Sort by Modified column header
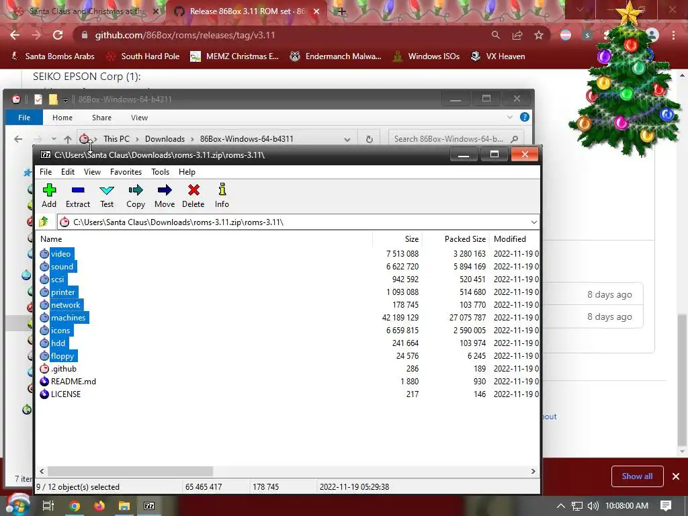Image resolution: width=688 pixels, height=516 pixels. [514, 239]
